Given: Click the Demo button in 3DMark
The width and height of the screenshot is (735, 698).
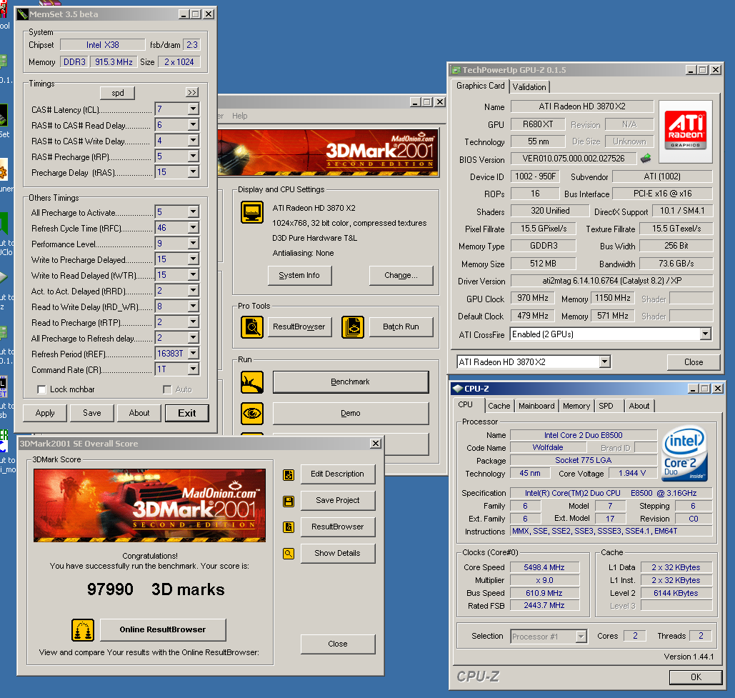Looking at the screenshot, I should pos(351,414).
